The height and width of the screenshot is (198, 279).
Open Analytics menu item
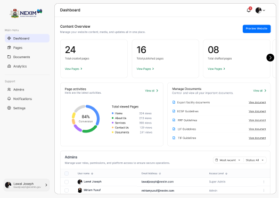pos(27,66)
